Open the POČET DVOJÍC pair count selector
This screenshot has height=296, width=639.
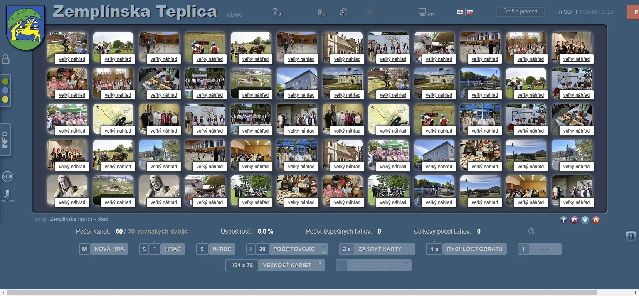click(x=294, y=249)
